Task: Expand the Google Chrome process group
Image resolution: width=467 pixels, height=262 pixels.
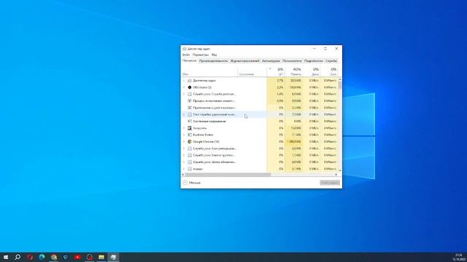Action: 184,142
